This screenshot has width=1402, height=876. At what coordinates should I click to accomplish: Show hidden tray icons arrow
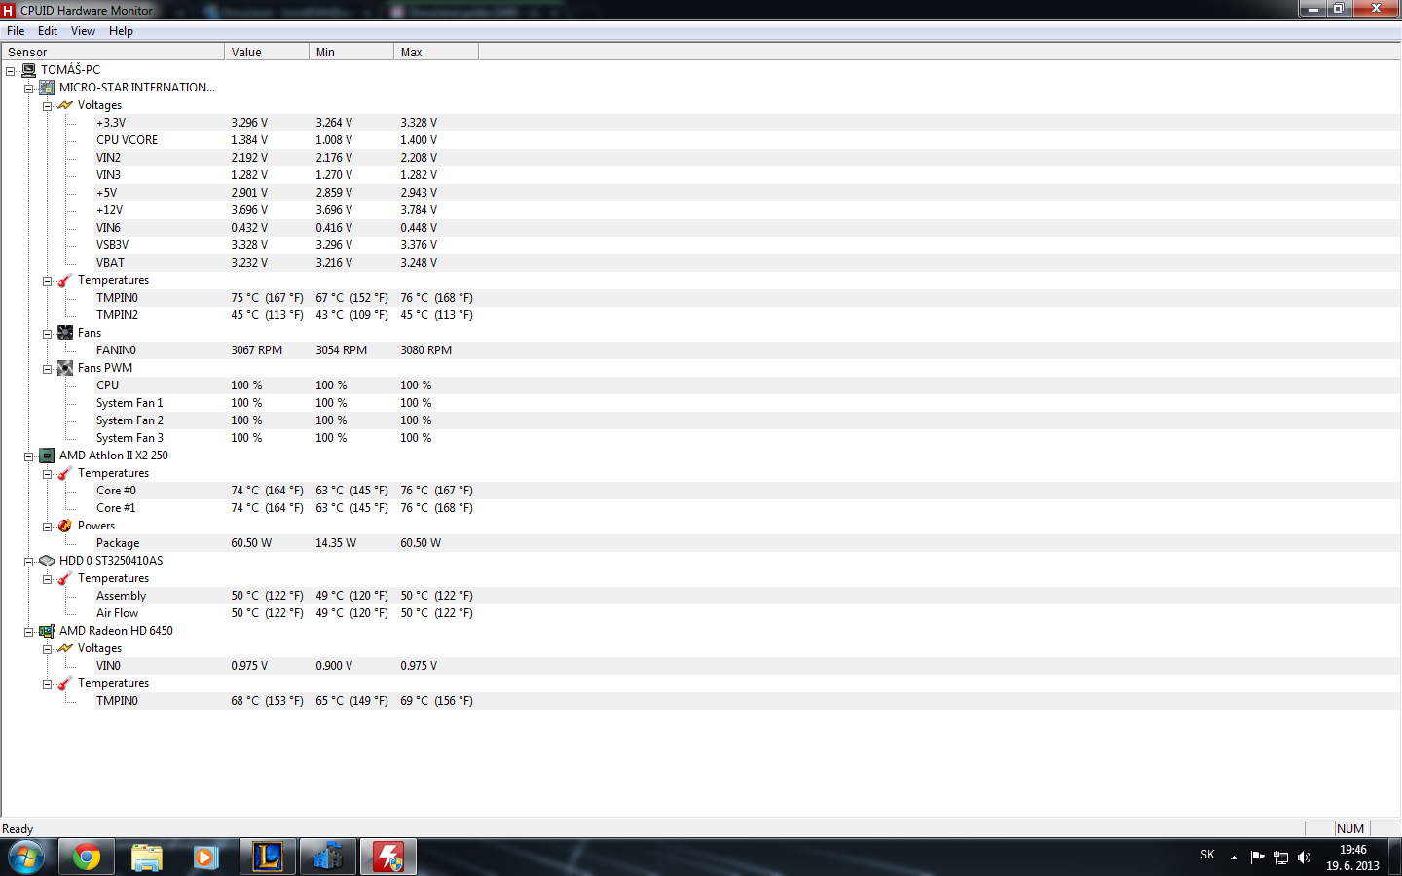pyautogui.click(x=1234, y=858)
